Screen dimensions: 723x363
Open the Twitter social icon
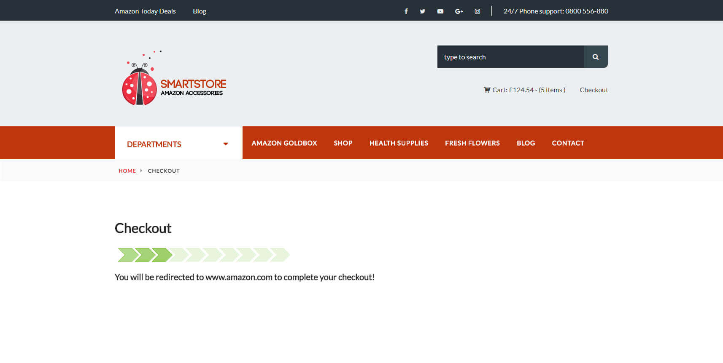pyautogui.click(x=422, y=11)
